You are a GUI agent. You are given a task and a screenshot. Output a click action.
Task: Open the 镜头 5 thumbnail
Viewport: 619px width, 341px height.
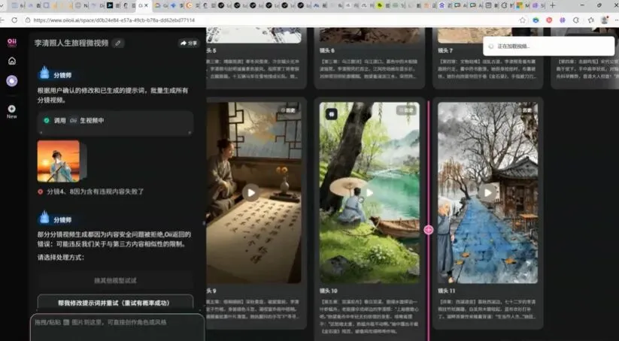coord(253,35)
